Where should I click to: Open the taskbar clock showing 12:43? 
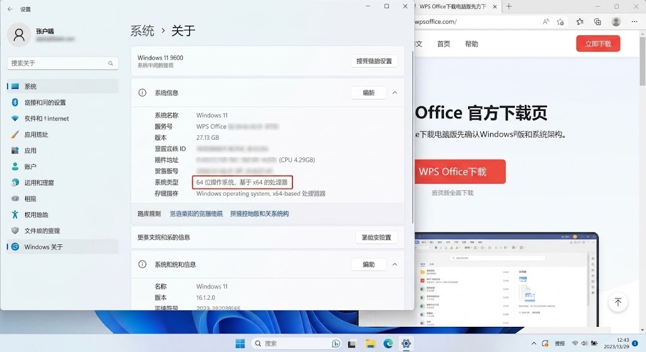tap(616, 343)
